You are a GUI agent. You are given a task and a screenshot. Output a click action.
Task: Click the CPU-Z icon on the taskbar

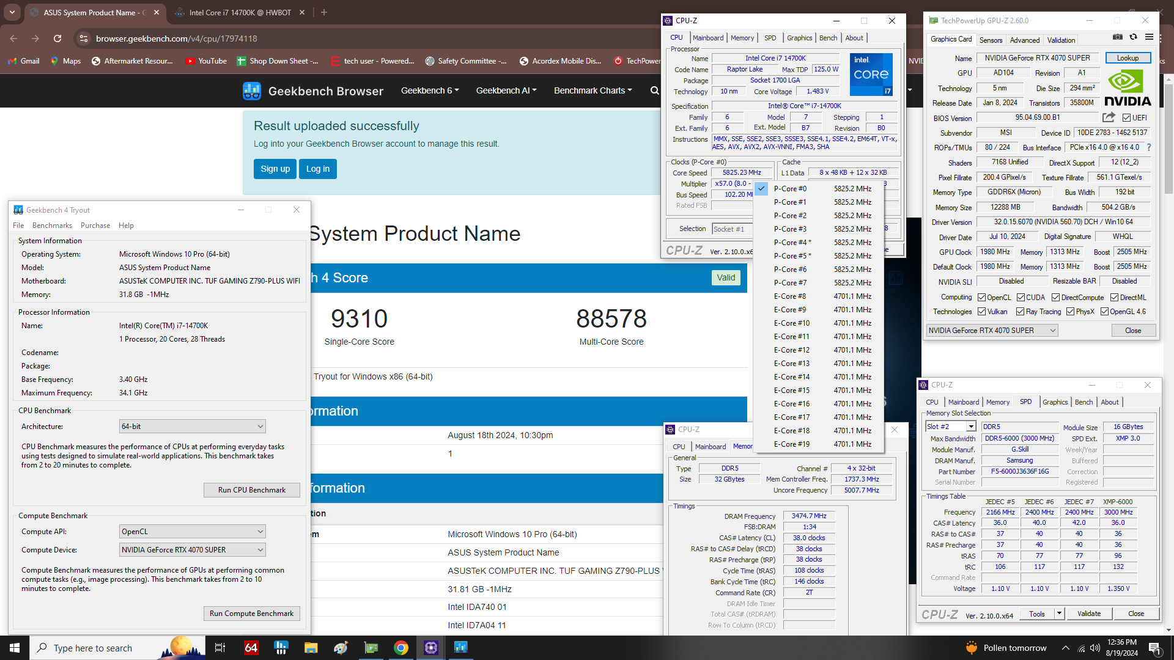[x=431, y=648]
